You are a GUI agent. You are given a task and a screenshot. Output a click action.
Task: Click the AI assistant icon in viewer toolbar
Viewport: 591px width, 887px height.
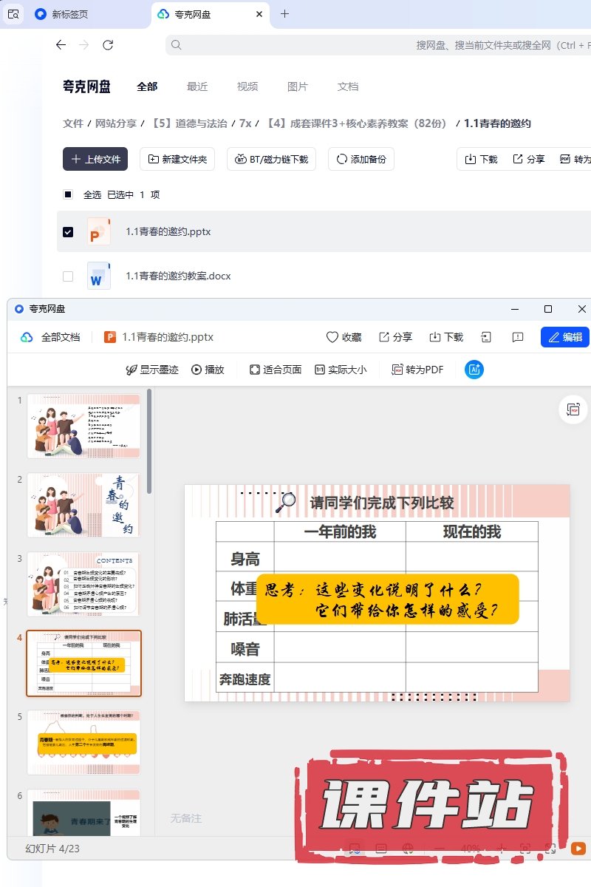click(474, 370)
